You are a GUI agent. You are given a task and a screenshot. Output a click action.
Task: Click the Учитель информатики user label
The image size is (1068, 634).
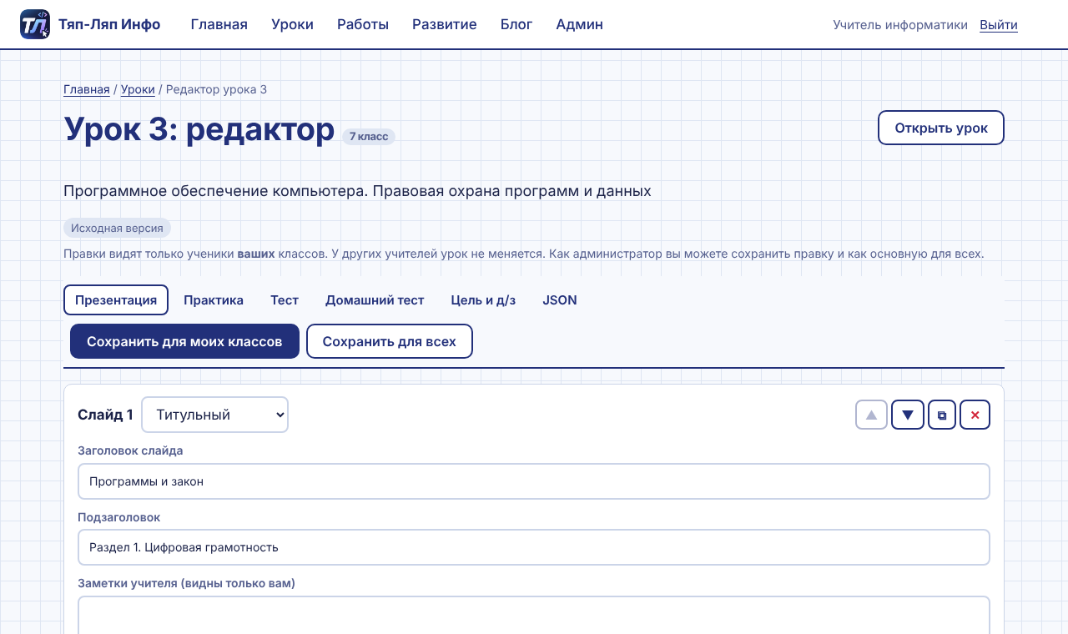(900, 25)
